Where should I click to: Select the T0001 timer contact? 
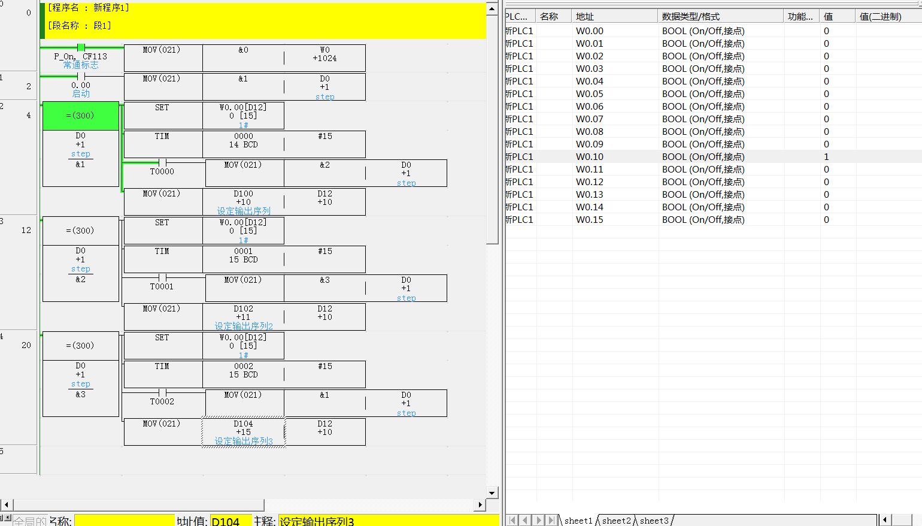[x=162, y=277]
